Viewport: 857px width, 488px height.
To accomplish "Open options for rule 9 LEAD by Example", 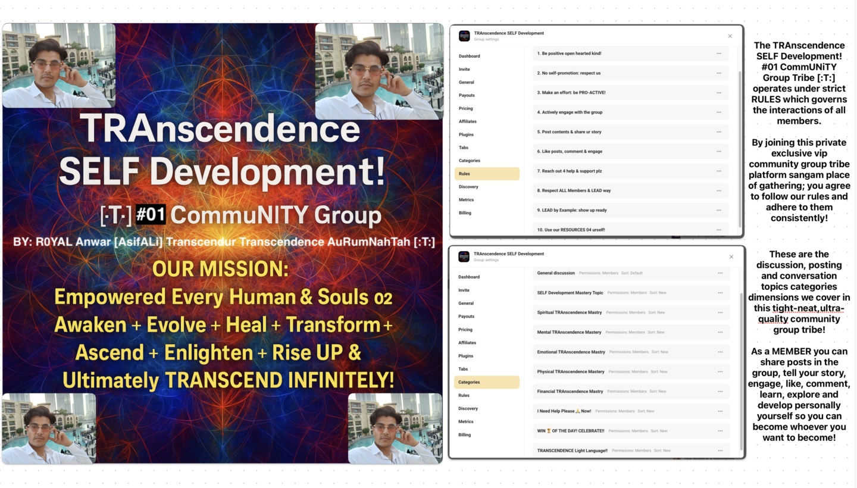I will pos(719,211).
